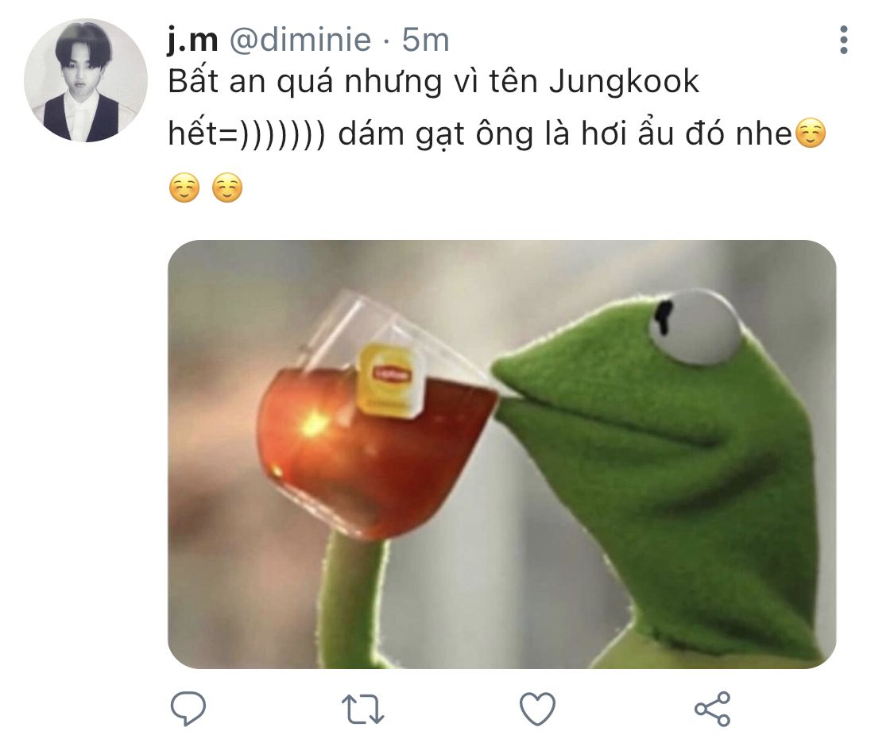The image size is (894, 743).
Task: View the j.m profile picture
Action: (x=86, y=80)
